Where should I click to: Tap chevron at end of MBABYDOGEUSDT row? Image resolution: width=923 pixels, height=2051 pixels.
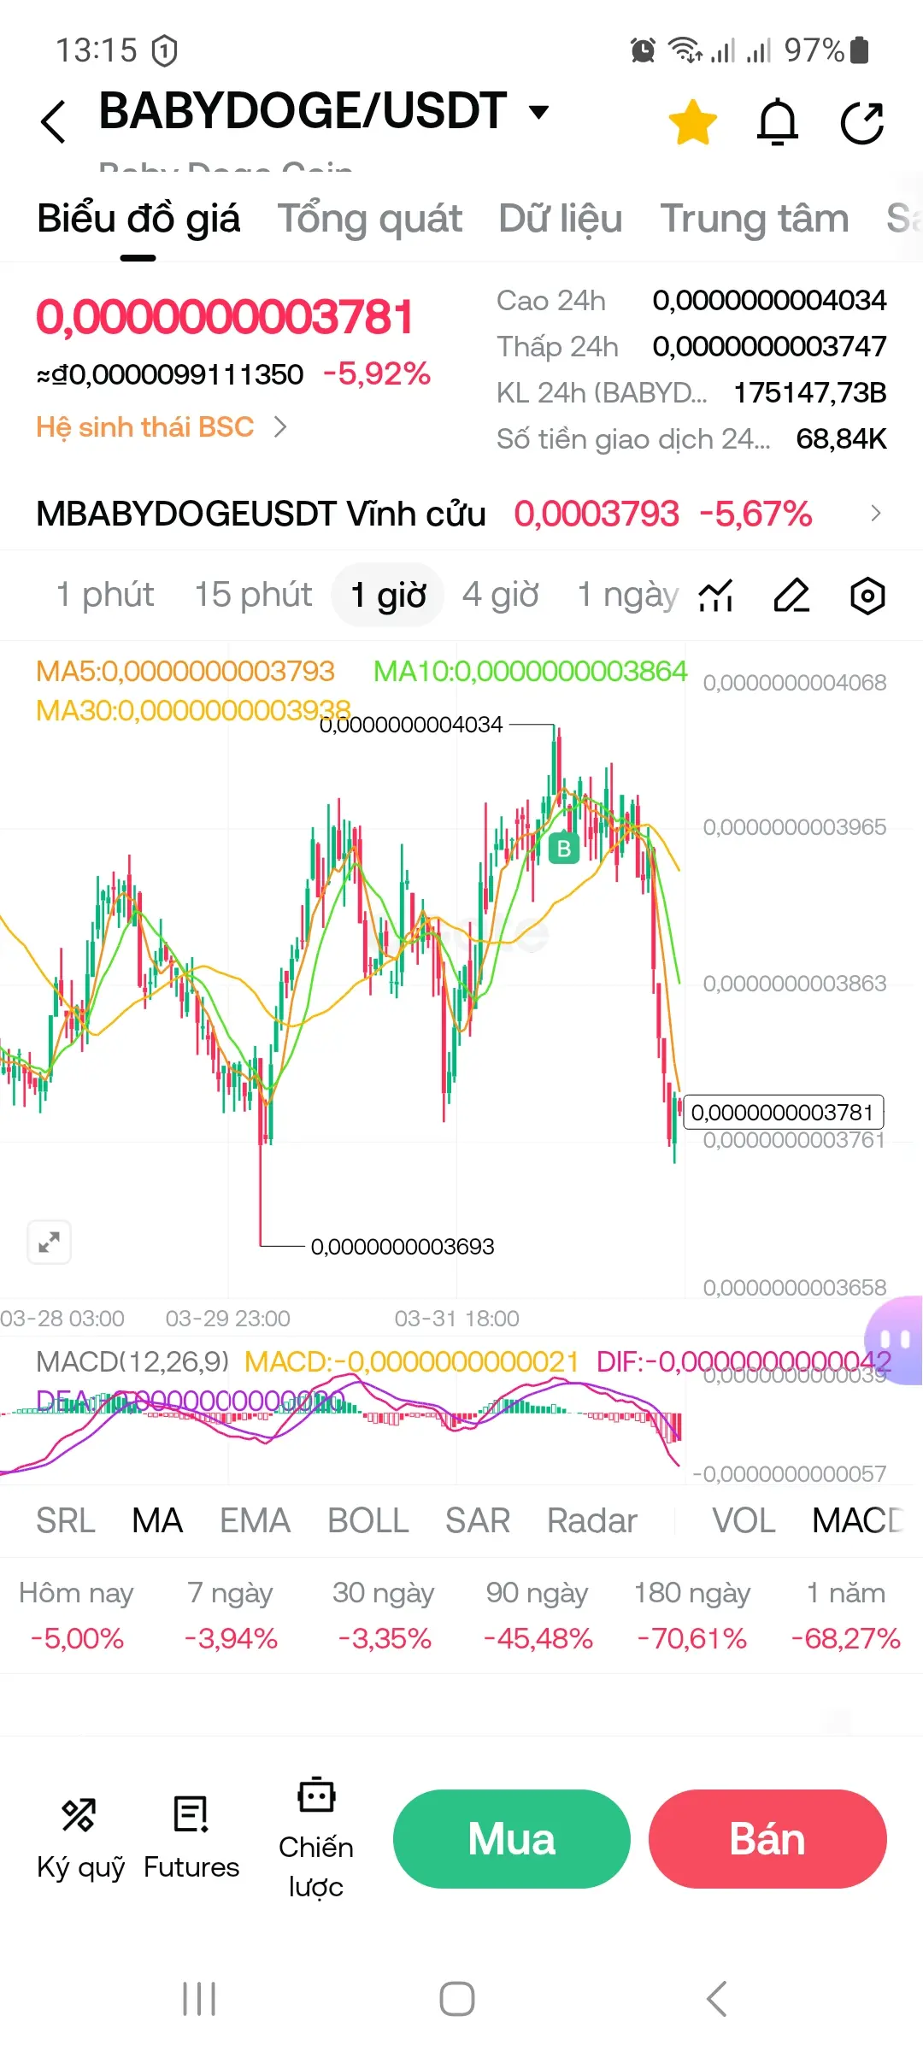click(x=875, y=514)
